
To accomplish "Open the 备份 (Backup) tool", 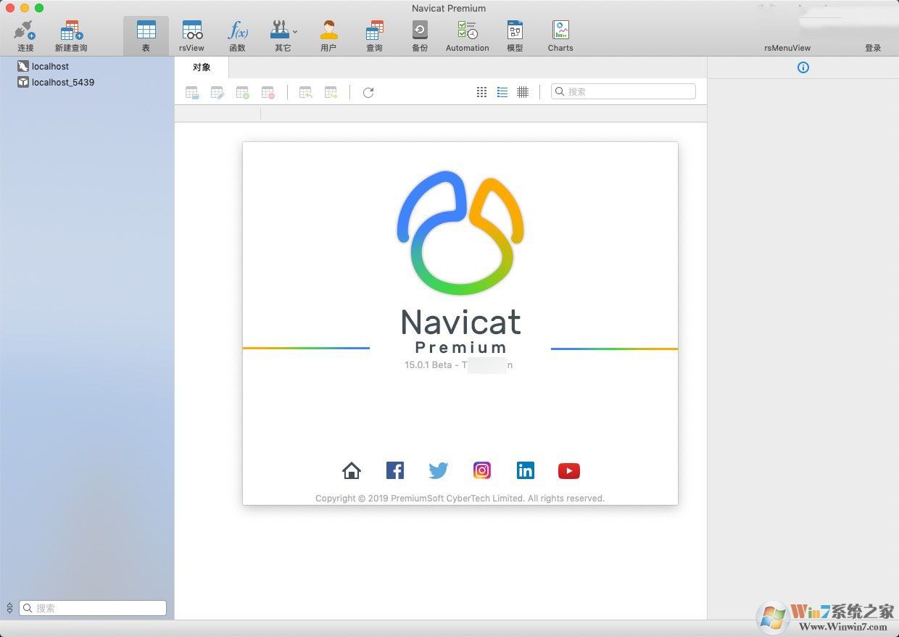I will 420,33.
